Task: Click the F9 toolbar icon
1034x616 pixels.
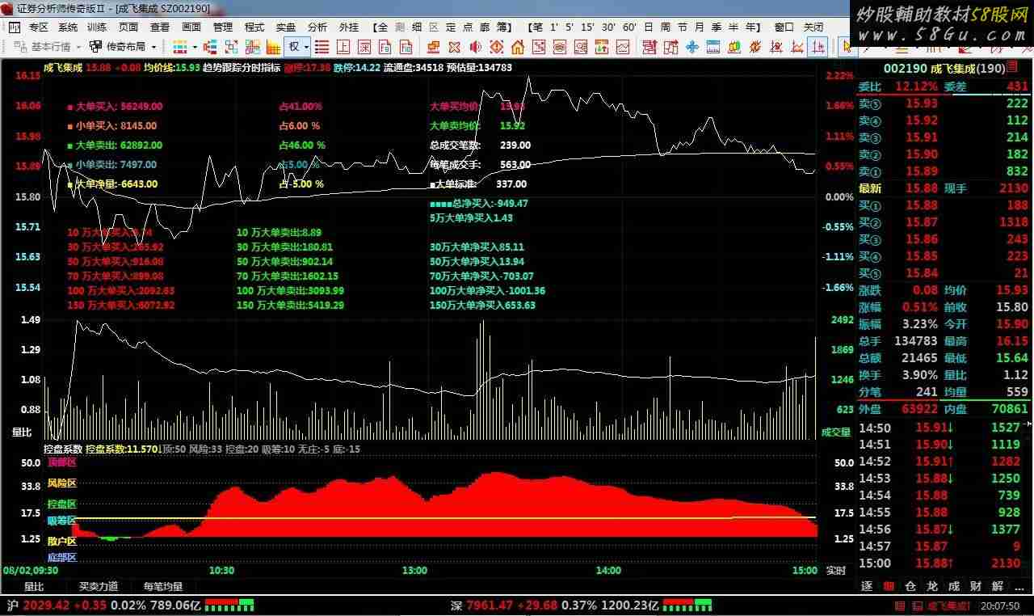Action: 385,47
